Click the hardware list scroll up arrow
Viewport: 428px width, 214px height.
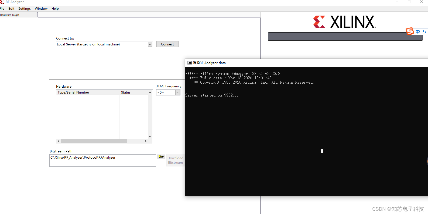click(150, 92)
